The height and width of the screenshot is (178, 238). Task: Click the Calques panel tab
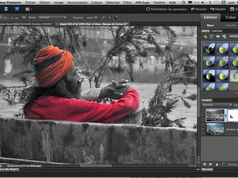click(207, 100)
